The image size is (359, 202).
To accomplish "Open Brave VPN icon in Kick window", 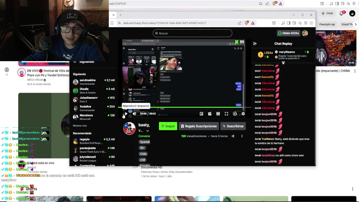I will (x=305, y=23).
